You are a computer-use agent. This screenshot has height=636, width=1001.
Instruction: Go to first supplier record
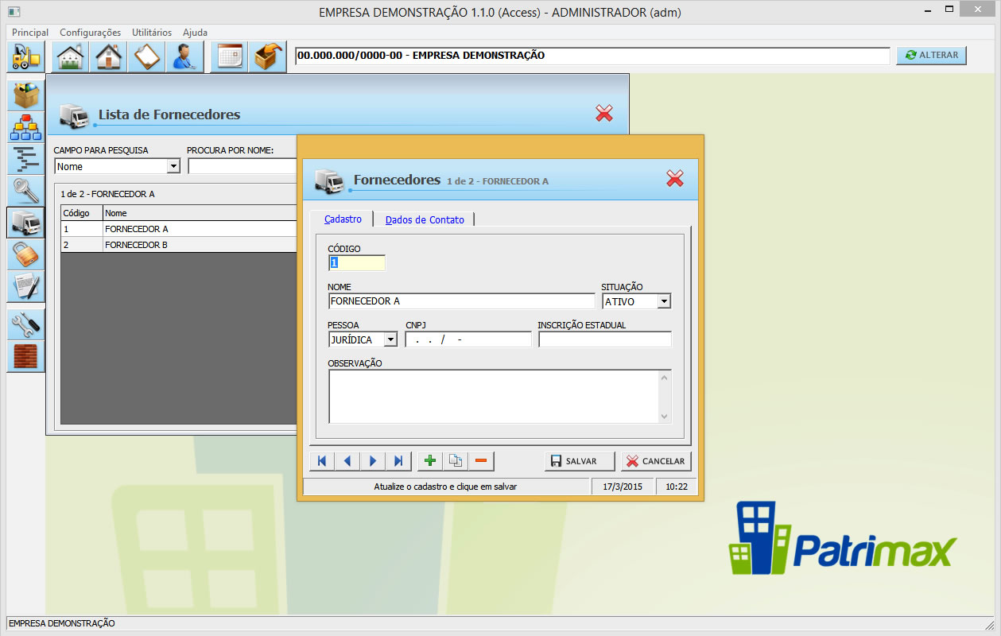click(321, 461)
